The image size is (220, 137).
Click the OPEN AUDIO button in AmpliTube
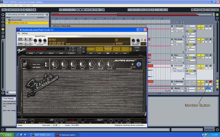(x=20, y=39)
